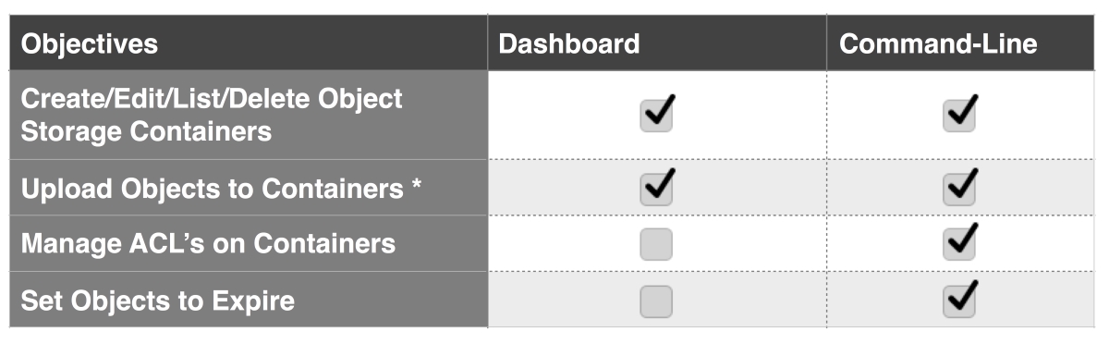Image resolution: width=1109 pixels, height=356 pixels.
Task: Select the Command-Line column header
Action: click(938, 44)
